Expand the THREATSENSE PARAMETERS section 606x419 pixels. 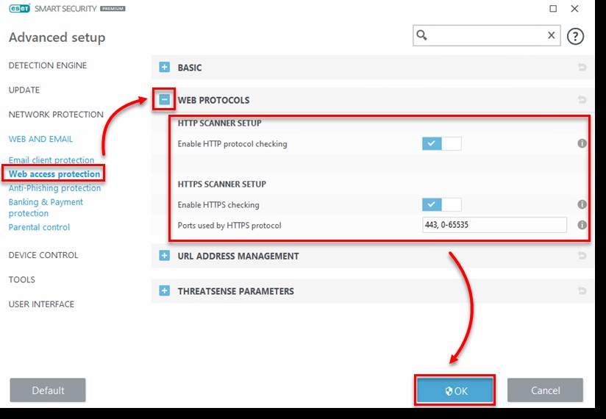[164, 290]
